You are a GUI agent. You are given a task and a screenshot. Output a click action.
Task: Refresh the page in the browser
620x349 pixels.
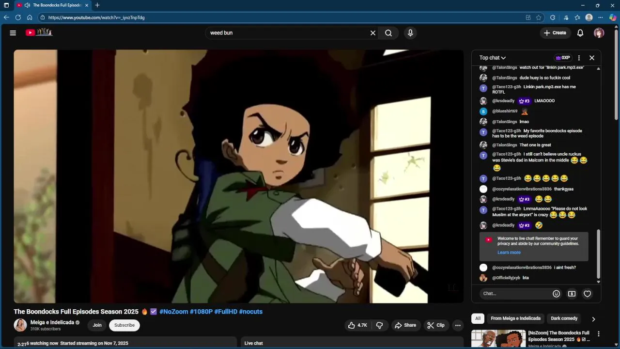(18, 17)
